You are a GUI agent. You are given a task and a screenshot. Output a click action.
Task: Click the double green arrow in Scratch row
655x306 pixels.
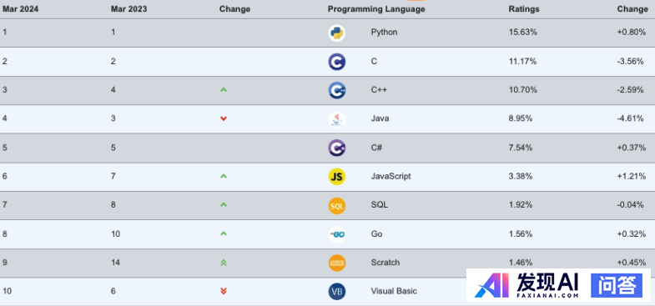(224, 263)
